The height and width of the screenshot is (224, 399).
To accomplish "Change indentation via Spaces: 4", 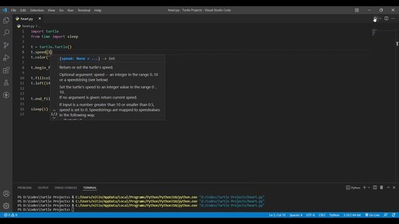I will pos(296,215).
